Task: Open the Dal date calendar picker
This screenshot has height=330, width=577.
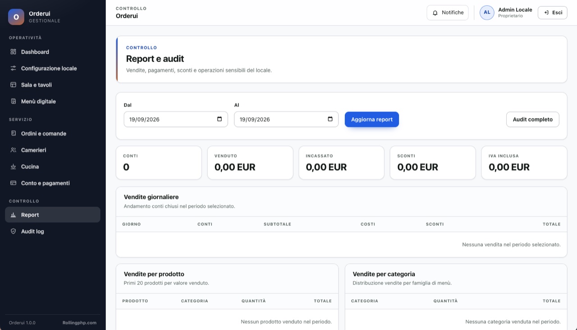Action: pos(220,119)
